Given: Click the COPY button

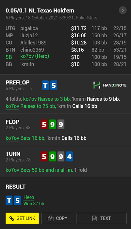Looking at the screenshot, I should coord(57,218).
